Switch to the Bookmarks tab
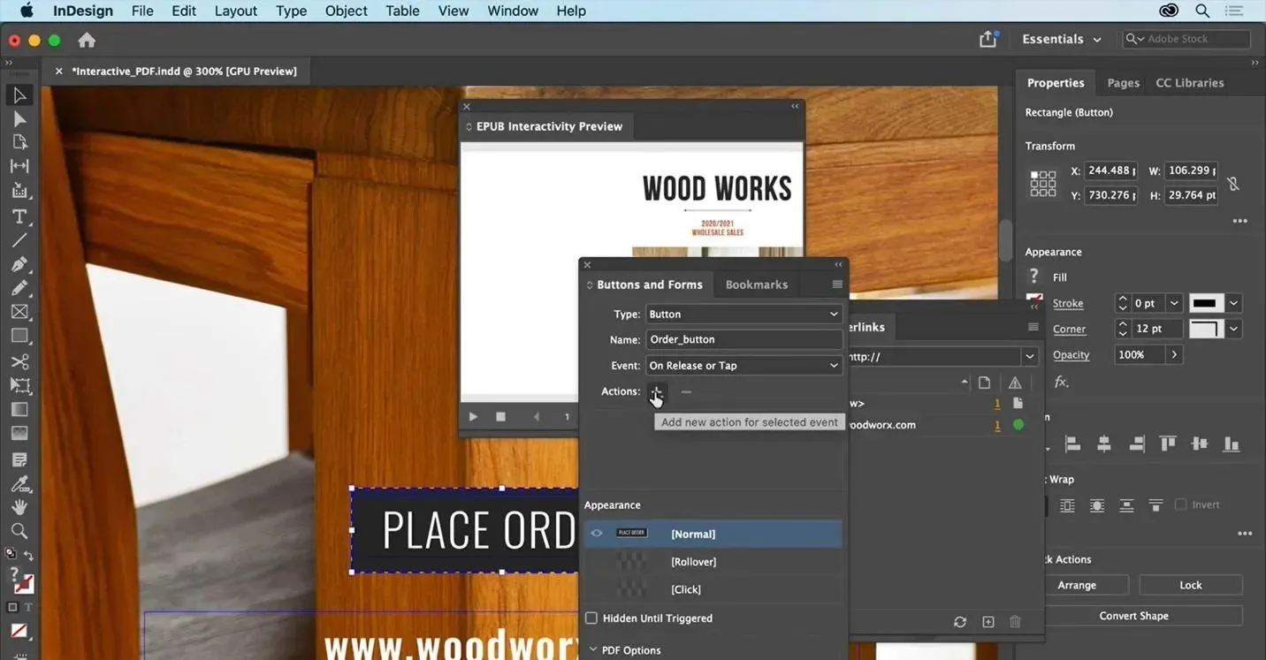Viewport: 1266px width, 660px height. [x=756, y=284]
